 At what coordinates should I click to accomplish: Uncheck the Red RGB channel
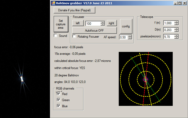coord(58,94)
